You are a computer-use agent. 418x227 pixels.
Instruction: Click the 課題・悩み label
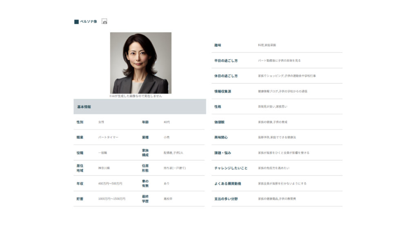coord(223,153)
